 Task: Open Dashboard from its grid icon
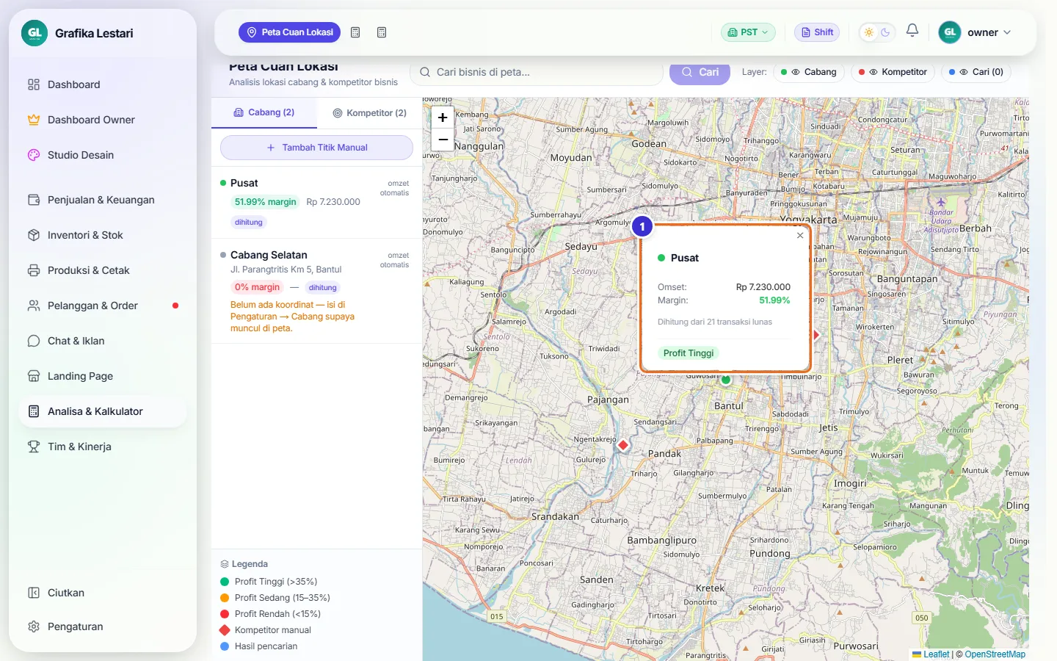[34, 84]
